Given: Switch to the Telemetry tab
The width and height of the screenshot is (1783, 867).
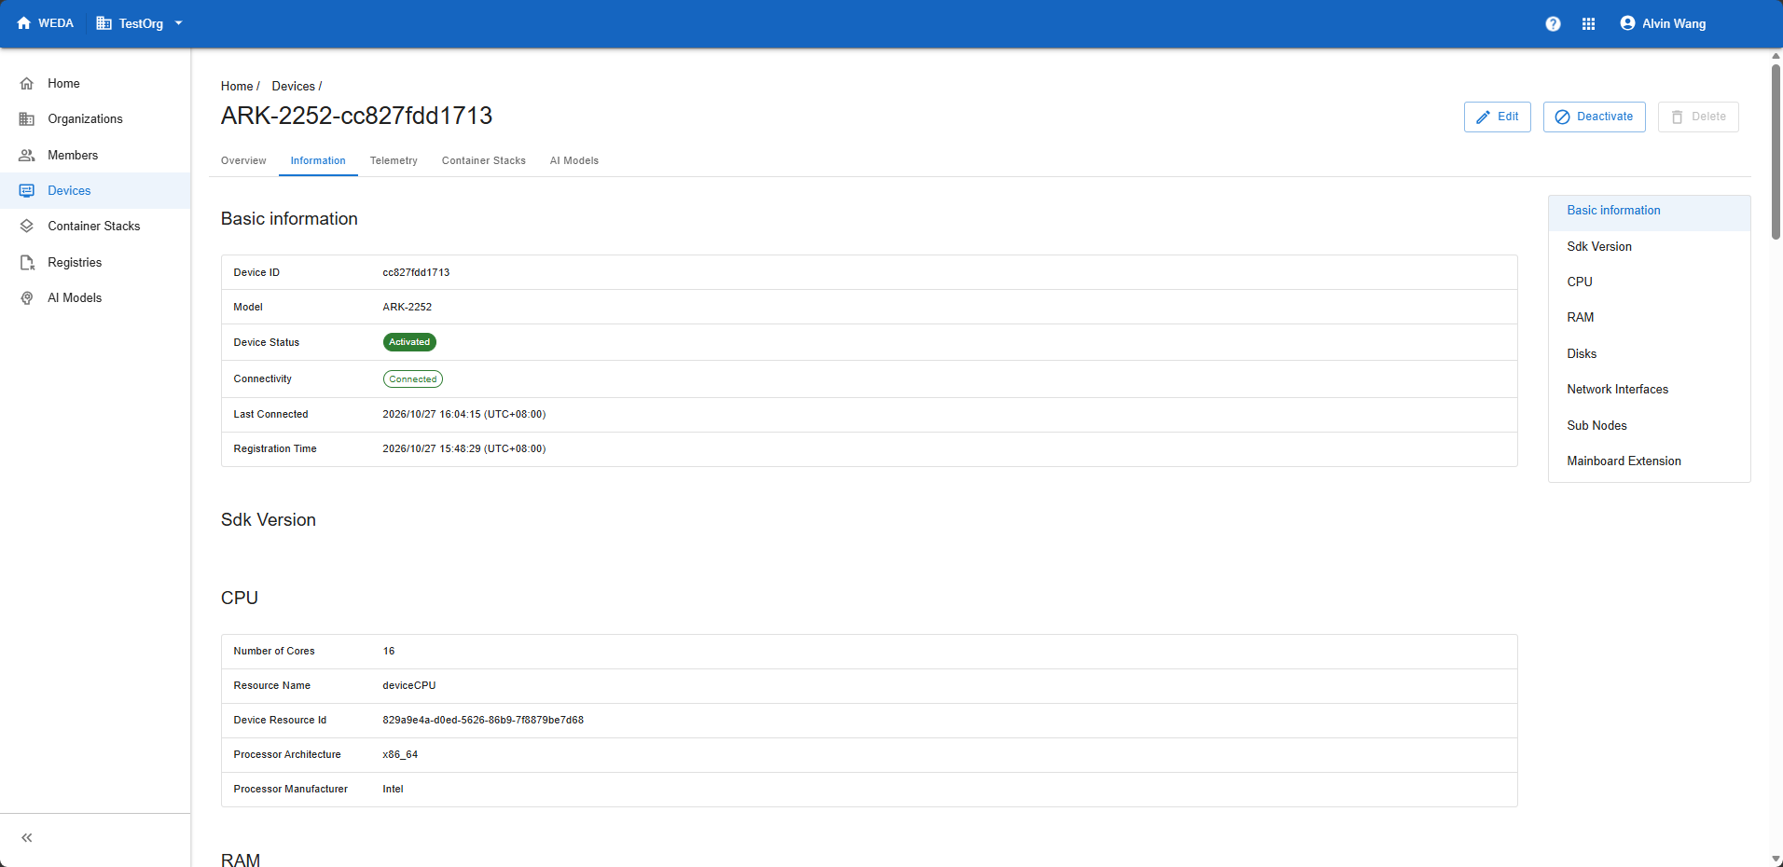Looking at the screenshot, I should [394, 160].
